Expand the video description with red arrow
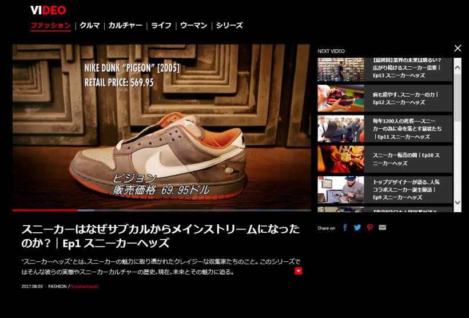Viewport: 469px width, 318px height. (x=298, y=271)
